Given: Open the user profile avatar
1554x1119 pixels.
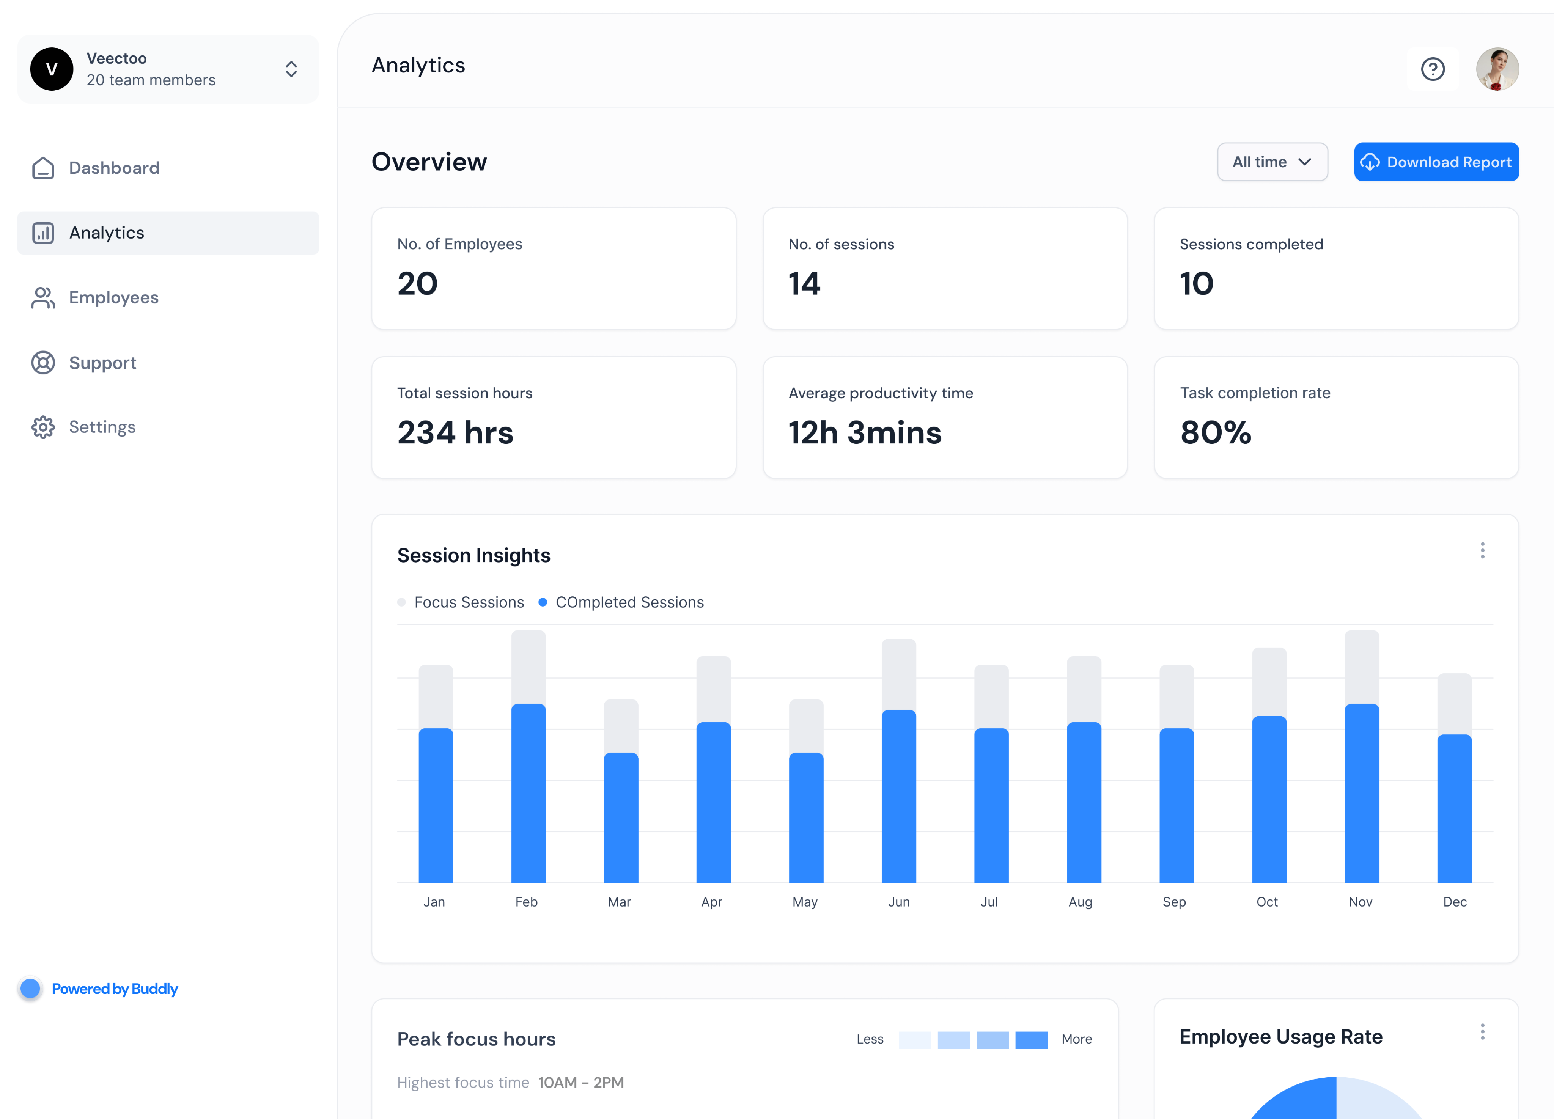Looking at the screenshot, I should point(1497,69).
